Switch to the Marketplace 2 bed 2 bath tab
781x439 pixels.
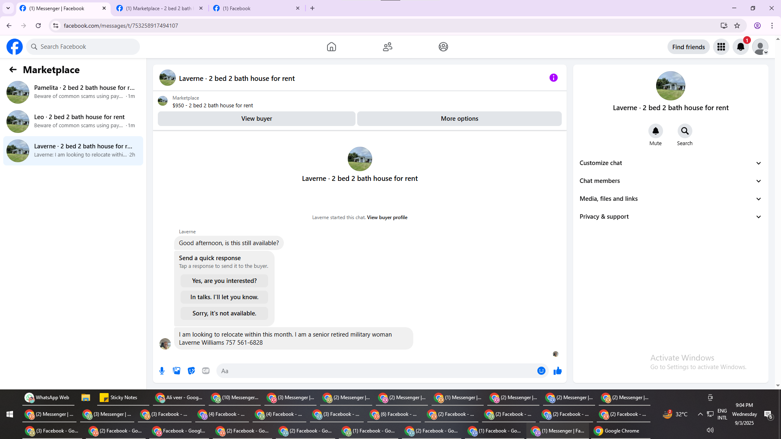tap(159, 8)
